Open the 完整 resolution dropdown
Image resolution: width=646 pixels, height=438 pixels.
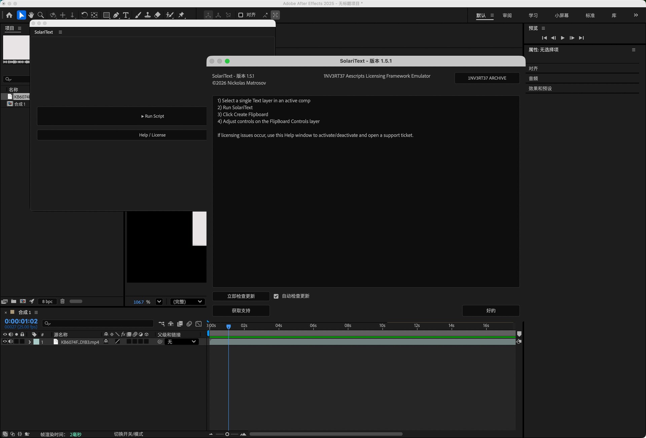click(x=187, y=302)
